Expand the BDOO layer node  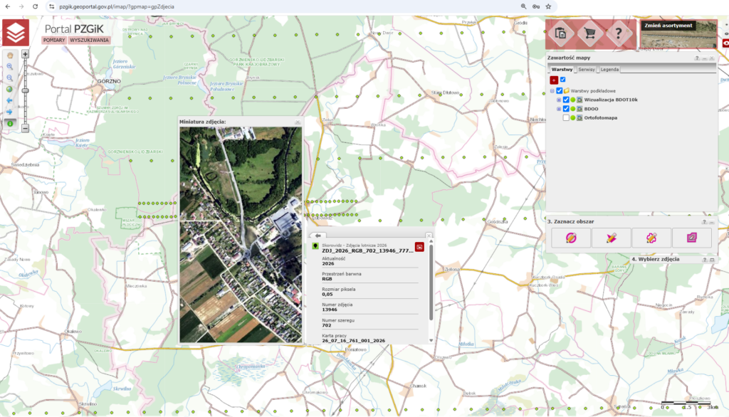click(x=559, y=109)
